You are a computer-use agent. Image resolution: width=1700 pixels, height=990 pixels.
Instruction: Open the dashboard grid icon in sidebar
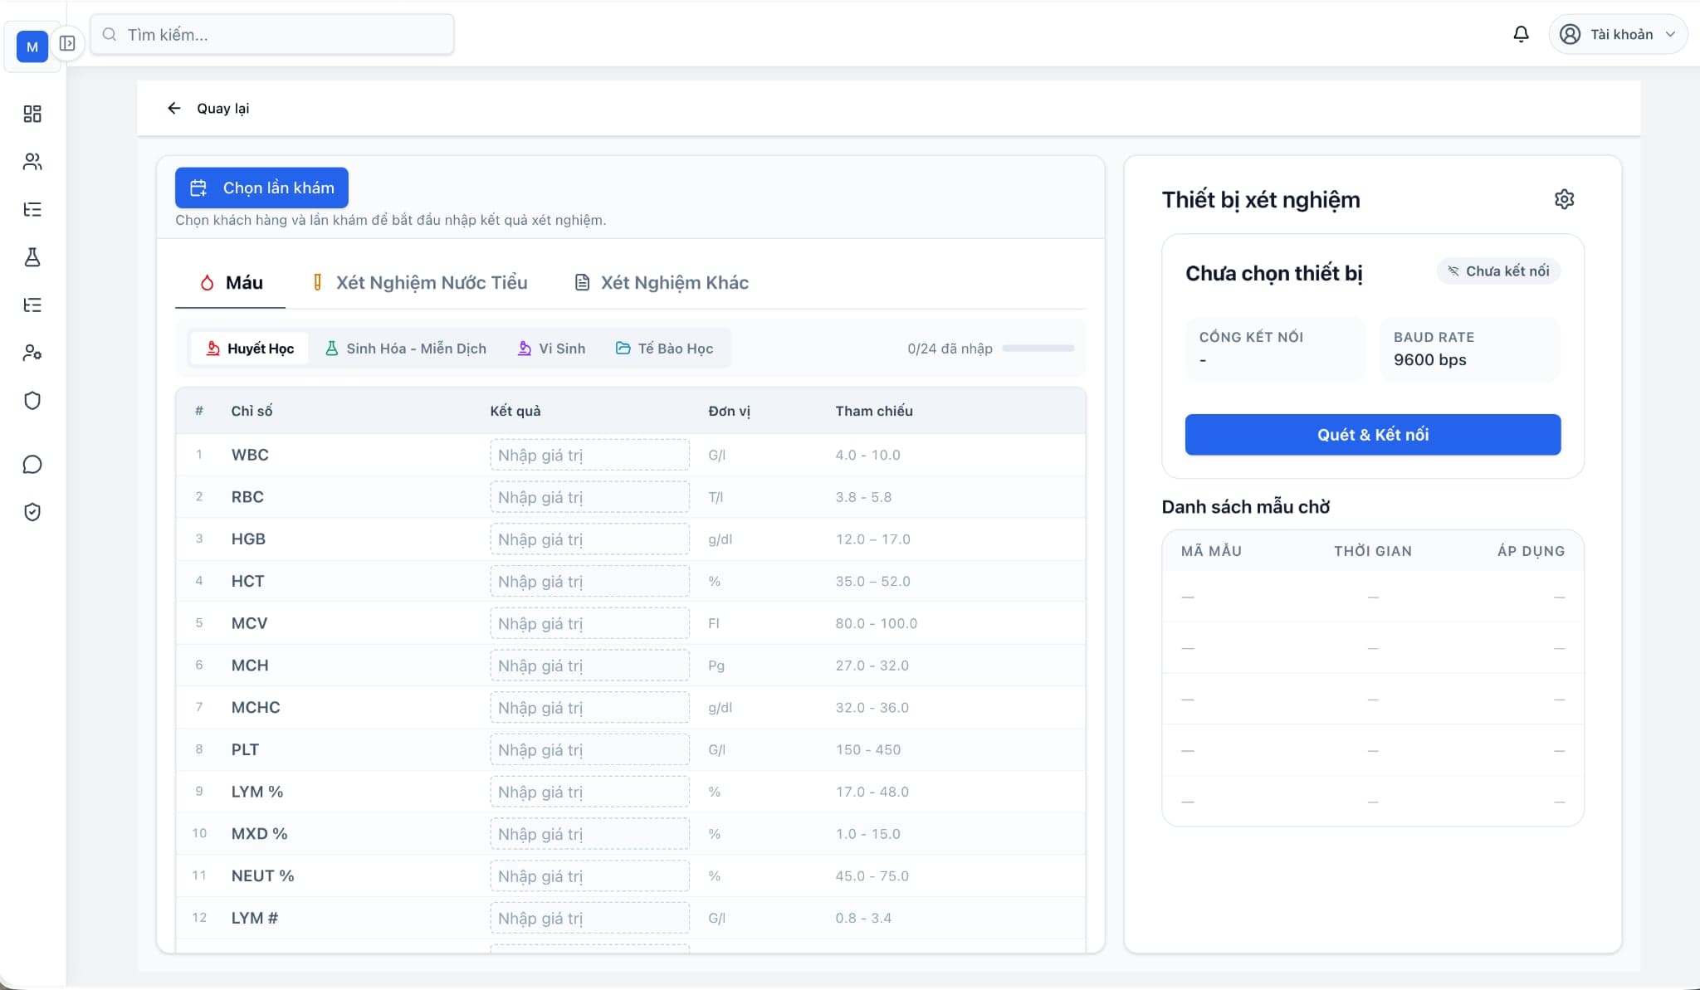point(32,114)
